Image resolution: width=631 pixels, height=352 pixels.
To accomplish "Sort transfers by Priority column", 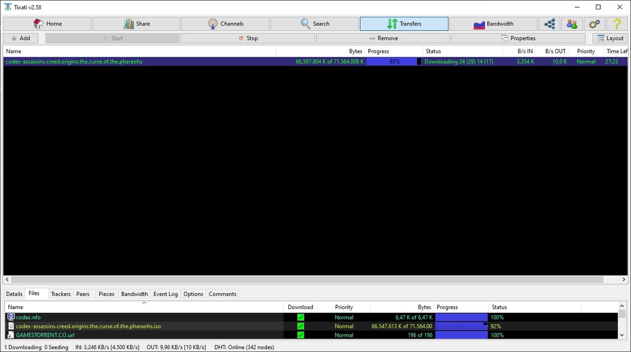I will pos(586,51).
